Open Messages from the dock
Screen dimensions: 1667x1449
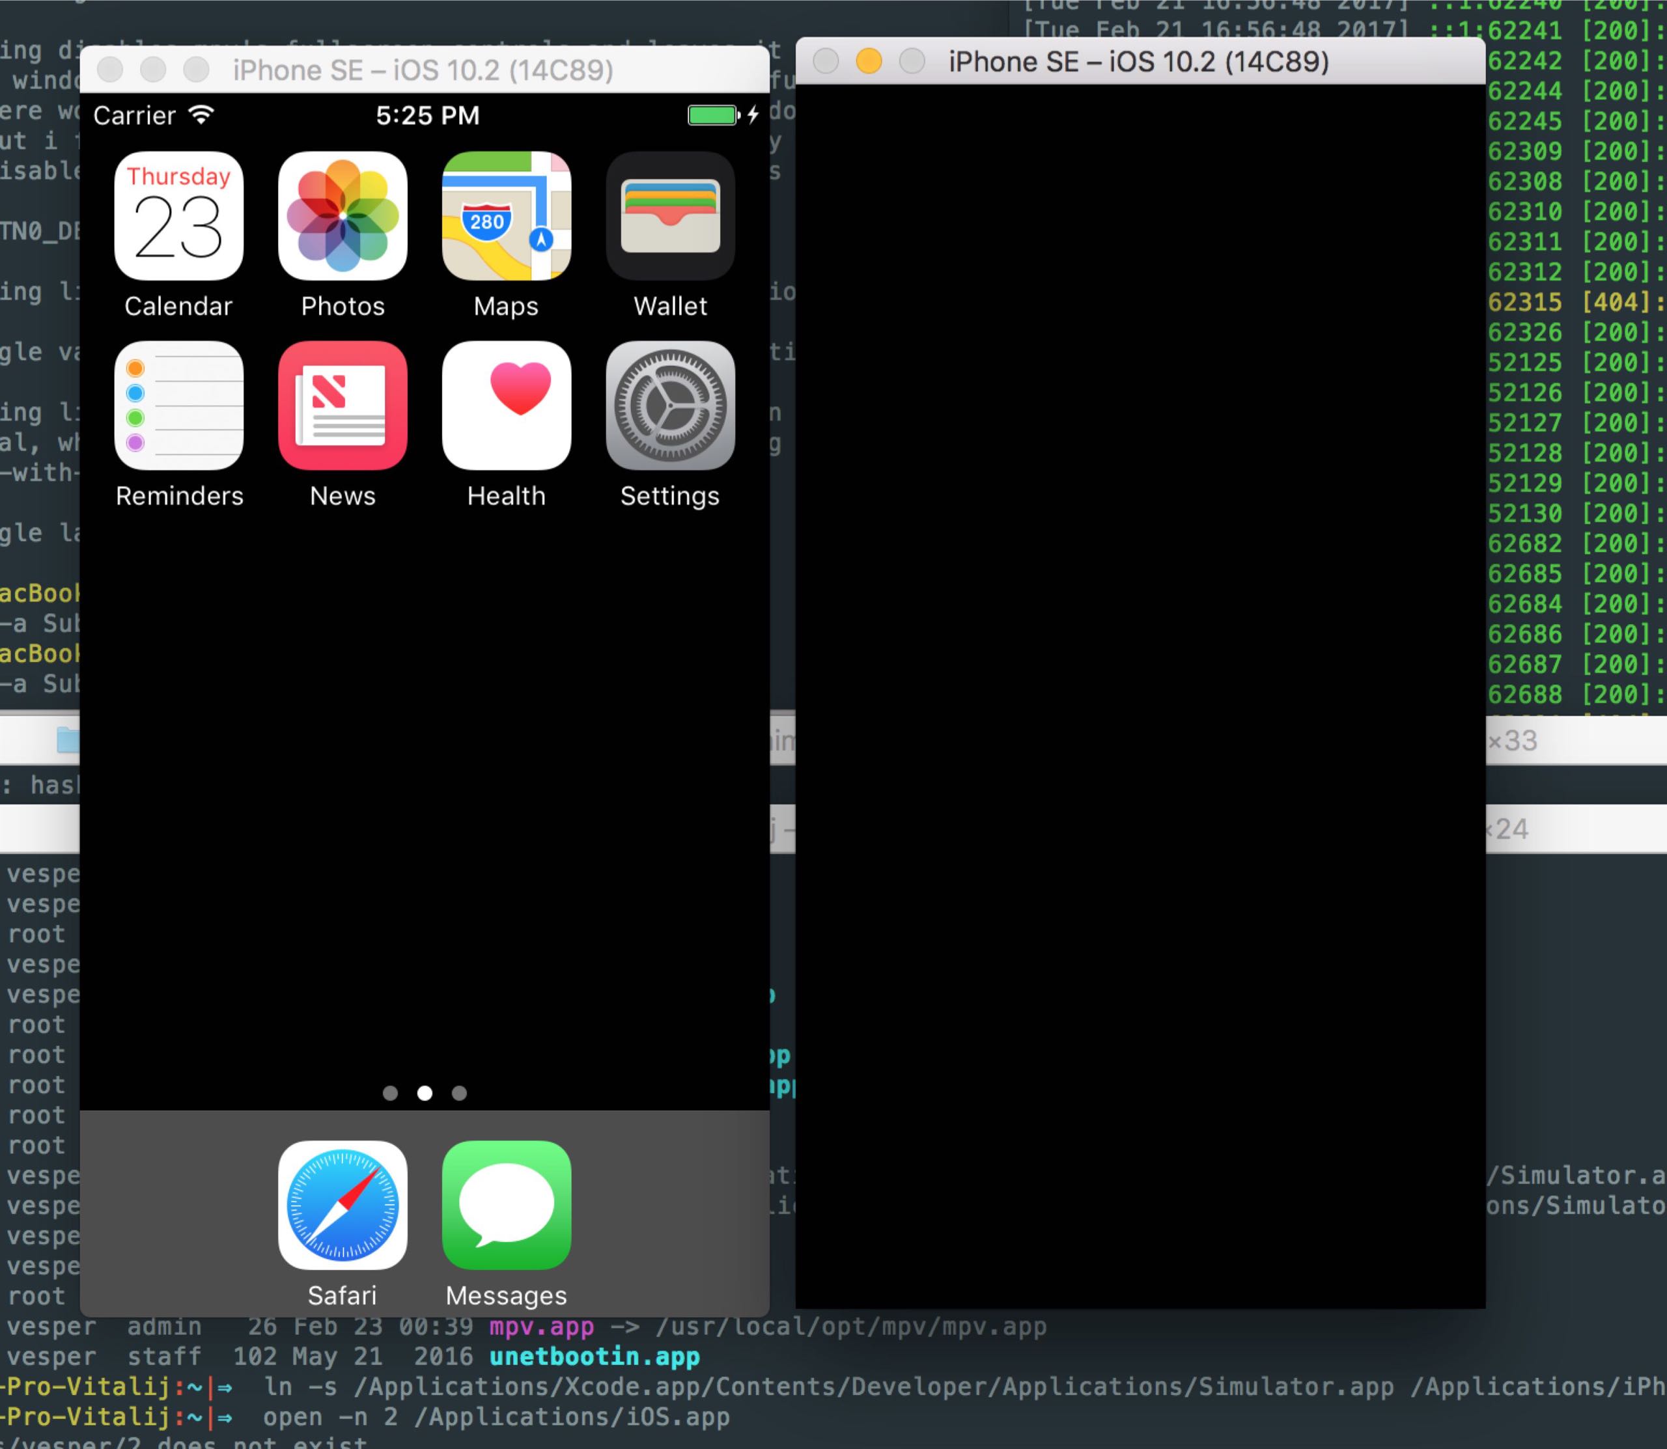[x=507, y=1205]
